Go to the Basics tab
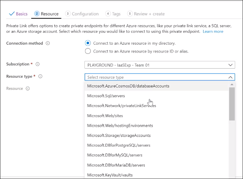The width and height of the screenshot is (243, 179). click(x=18, y=14)
